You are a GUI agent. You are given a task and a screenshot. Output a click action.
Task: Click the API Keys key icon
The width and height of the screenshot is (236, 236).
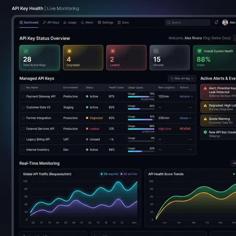click(44, 22)
